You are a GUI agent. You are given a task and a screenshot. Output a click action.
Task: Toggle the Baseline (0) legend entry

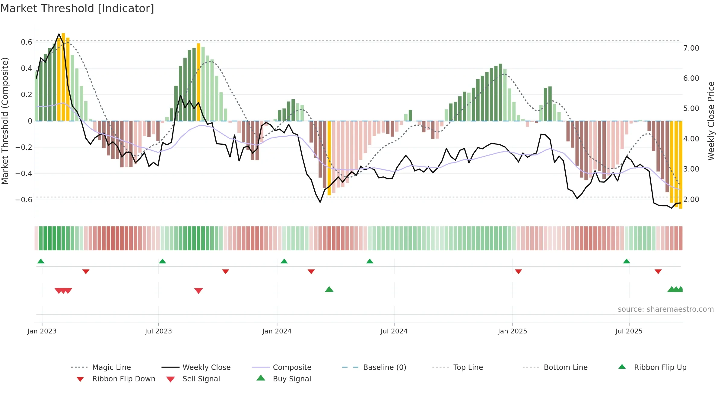click(x=374, y=367)
